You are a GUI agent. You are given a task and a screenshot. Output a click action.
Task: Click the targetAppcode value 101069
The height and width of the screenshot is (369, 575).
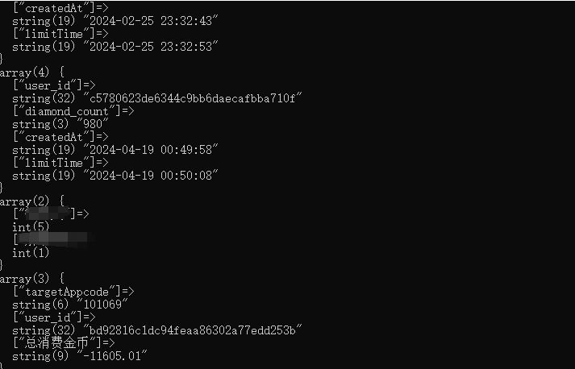coord(102,304)
